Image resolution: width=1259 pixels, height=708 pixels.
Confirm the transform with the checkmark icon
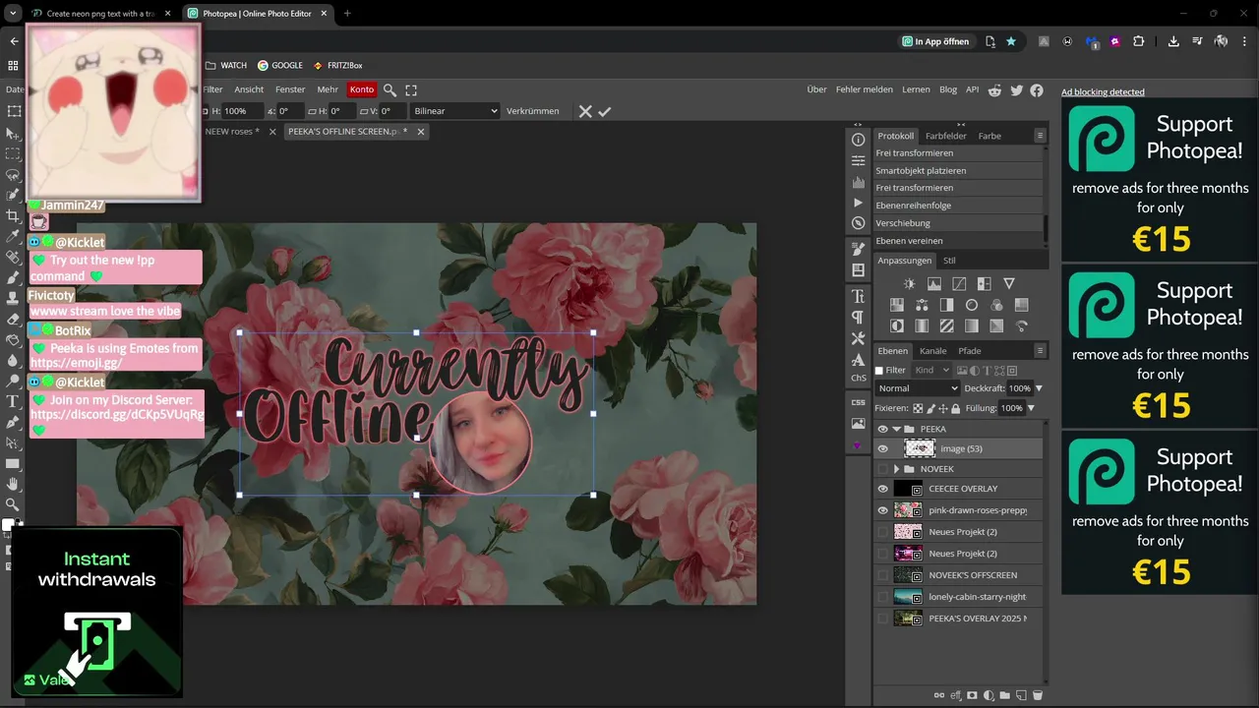click(x=605, y=111)
